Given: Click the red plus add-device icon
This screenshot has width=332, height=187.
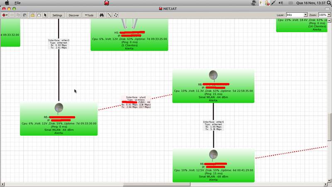Looking at the screenshot, I should point(5,15).
